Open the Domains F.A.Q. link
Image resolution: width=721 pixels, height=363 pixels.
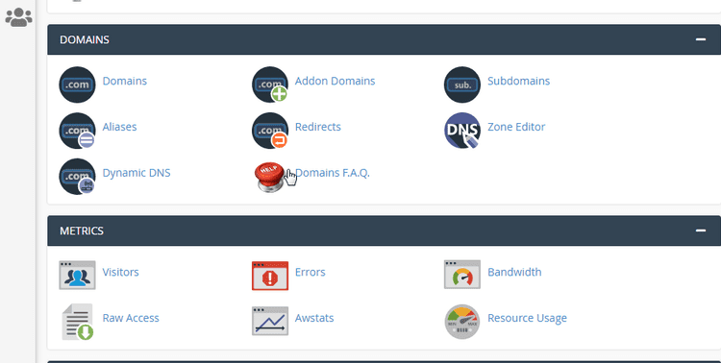pos(332,173)
